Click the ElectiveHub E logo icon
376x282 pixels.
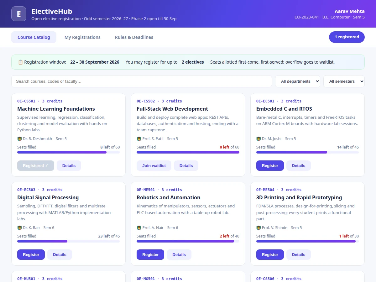[x=19, y=14]
